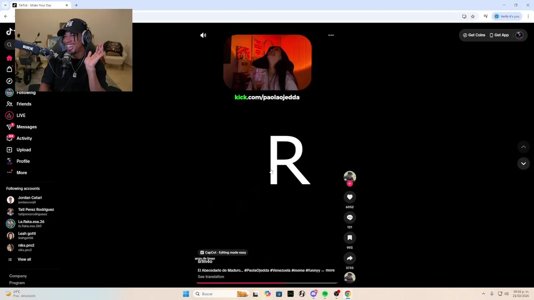Click the Verify it's you profile chip
Image resolution: width=534 pixels, height=300 pixels.
click(507, 17)
